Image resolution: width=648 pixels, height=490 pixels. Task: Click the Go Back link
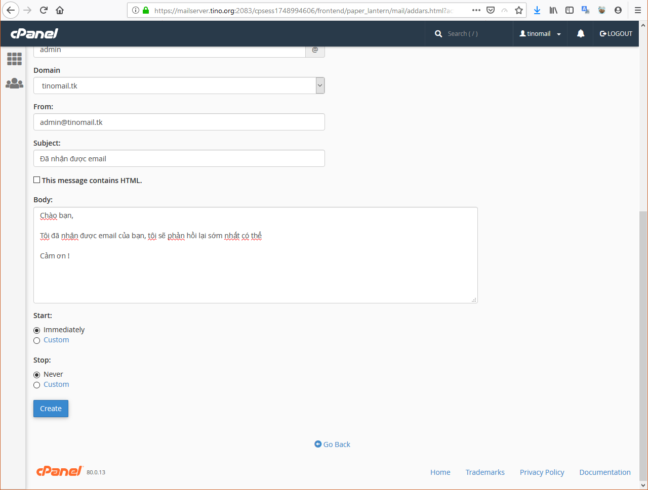(332, 444)
